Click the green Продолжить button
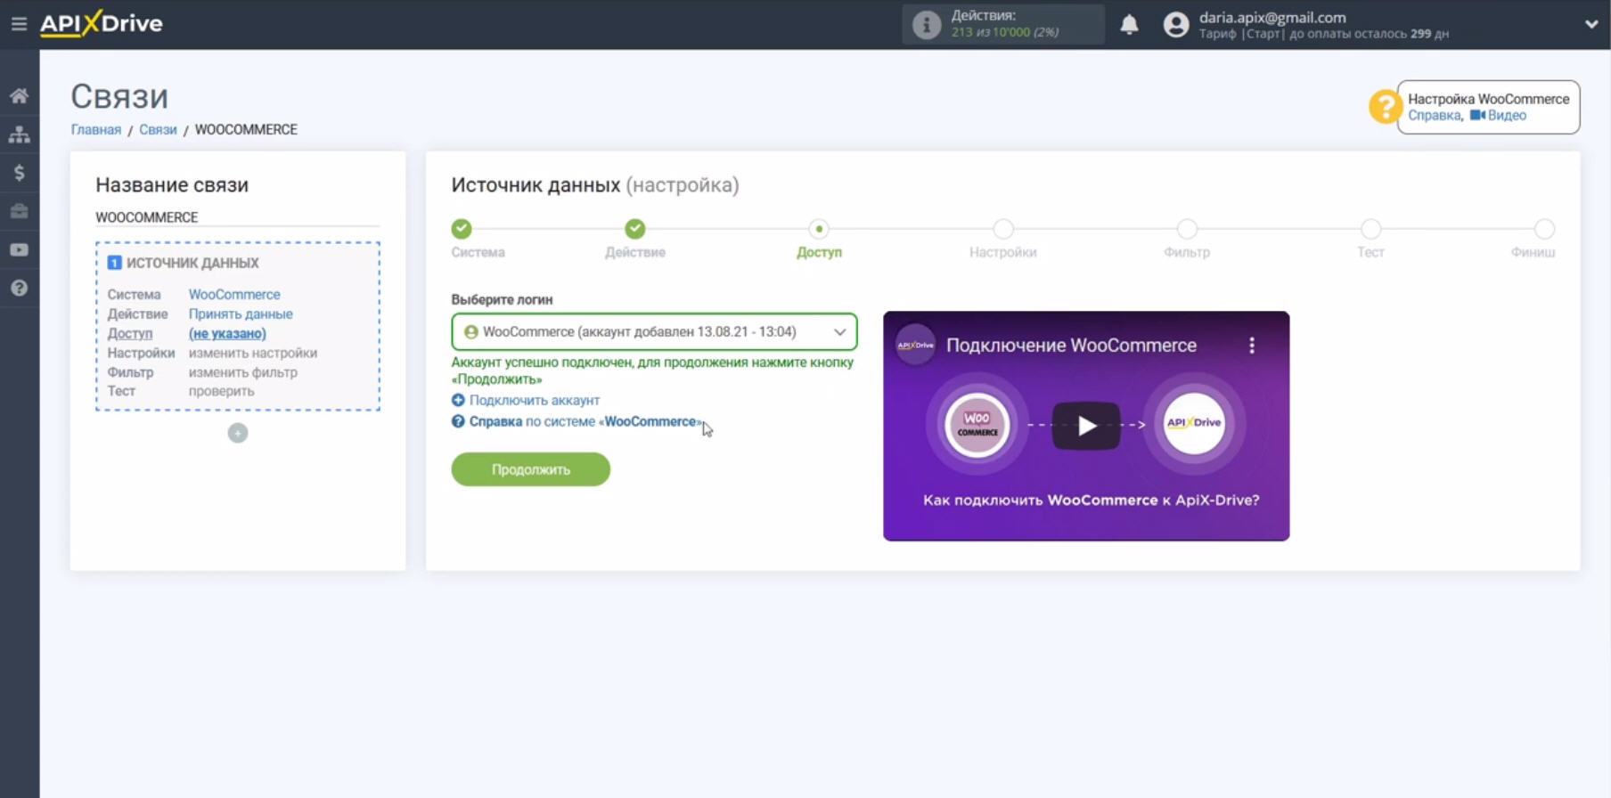Viewport: 1611px width, 798px height. pyautogui.click(x=530, y=469)
